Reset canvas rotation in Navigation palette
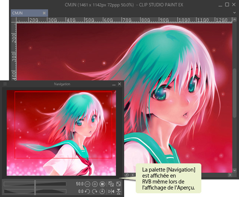The width and height of the screenshot is (239, 197). (102, 191)
